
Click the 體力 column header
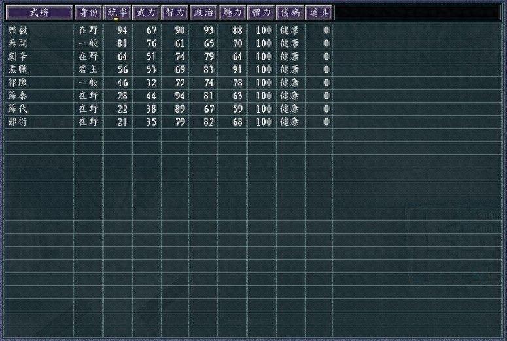pyautogui.click(x=261, y=12)
